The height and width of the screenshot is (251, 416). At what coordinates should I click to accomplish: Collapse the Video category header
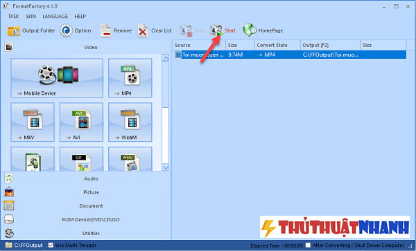point(91,47)
